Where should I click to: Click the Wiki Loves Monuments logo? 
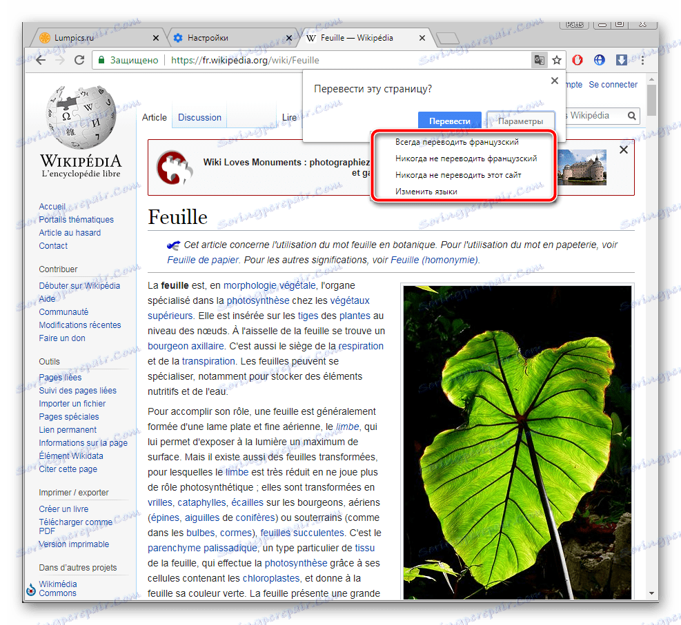pyautogui.click(x=175, y=167)
